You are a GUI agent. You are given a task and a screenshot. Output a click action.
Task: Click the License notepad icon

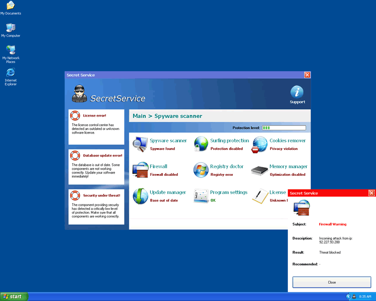(x=260, y=196)
